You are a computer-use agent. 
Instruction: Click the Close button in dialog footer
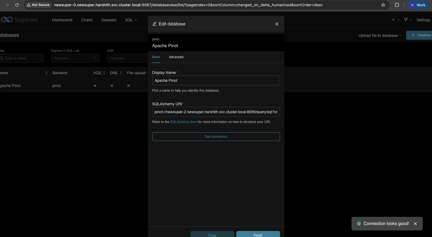pos(212,234)
